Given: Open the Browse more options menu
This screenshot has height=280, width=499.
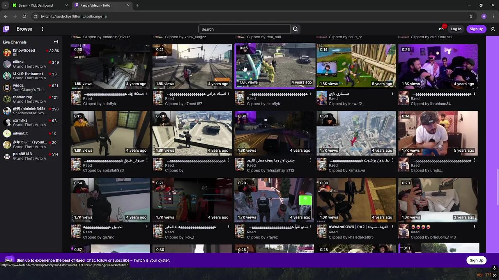Looking at the screenshot, I should (x=42, y=29).
